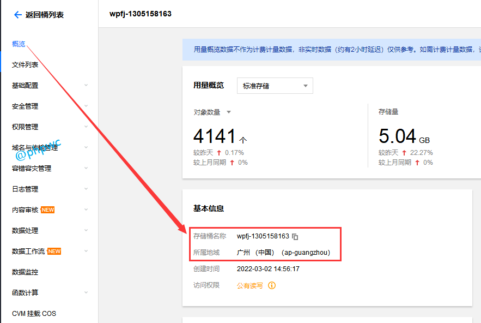The width and height of the screenshot is (481, 323).
Task: Expand the 安全管理 sidebar section
Action: click(86, 106)
